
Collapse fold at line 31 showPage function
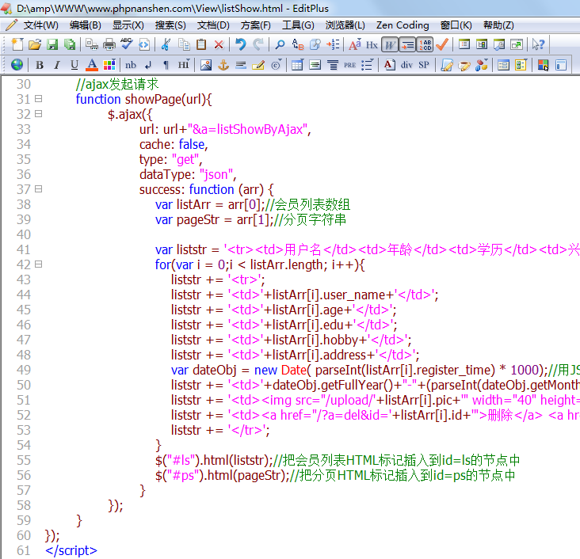(x=39, y=99)
